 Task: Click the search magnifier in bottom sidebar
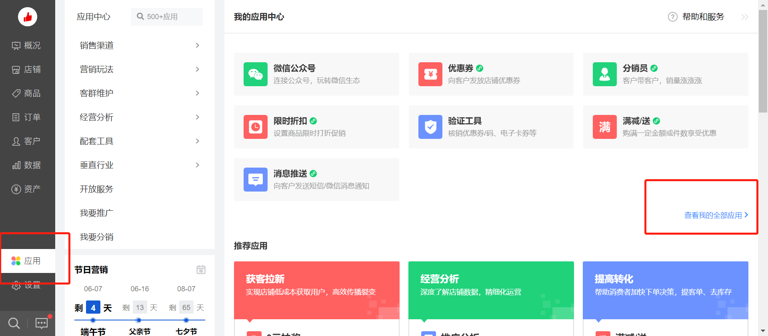pyautogui.click(x=14, y=323)
